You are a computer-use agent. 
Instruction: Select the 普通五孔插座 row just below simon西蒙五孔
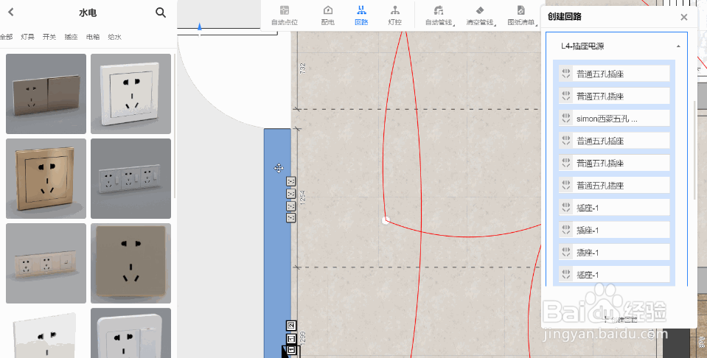[x=614, y=141]
